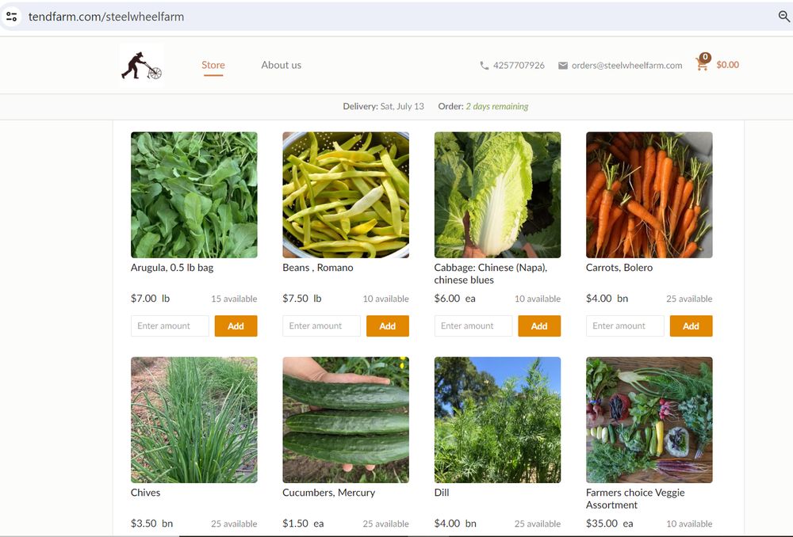Open the Mercury cucumbers product photo
This screenshot has height=537, width=793.
(346, 420)
